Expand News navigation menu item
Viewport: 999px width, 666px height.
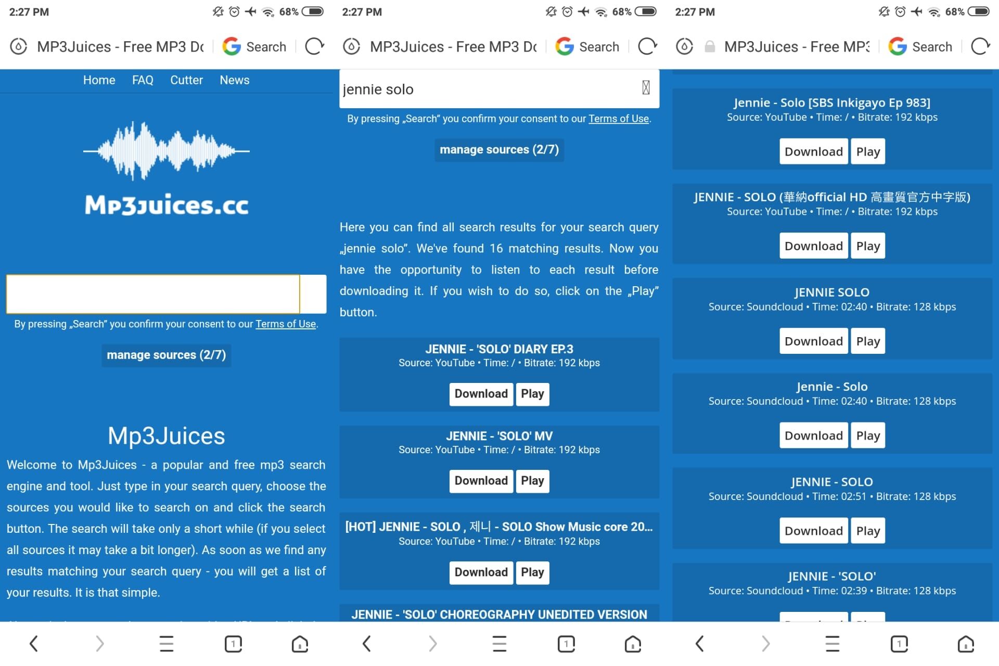pyautogui.click(x=234, y=80)
